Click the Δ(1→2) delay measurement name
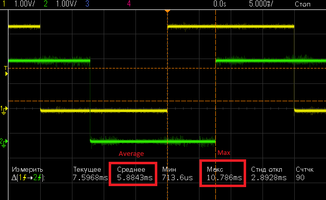 tap(28, 178)
